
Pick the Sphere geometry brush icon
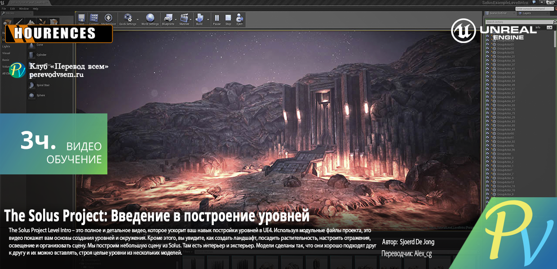point(31,95)
